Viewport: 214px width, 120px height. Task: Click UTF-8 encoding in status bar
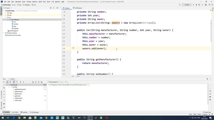point(199,114)
